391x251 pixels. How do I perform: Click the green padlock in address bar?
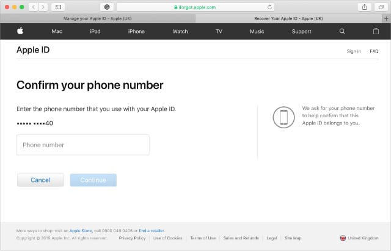(x=176, y=7)
